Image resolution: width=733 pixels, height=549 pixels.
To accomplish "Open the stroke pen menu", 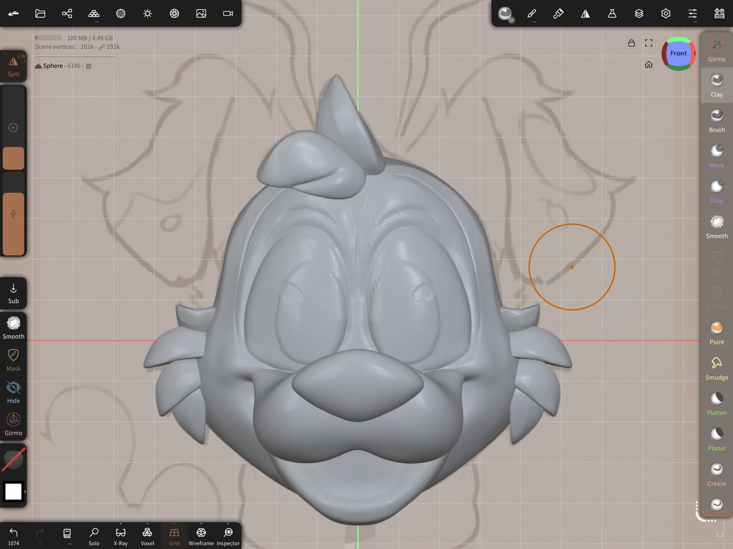I will 558,13.
